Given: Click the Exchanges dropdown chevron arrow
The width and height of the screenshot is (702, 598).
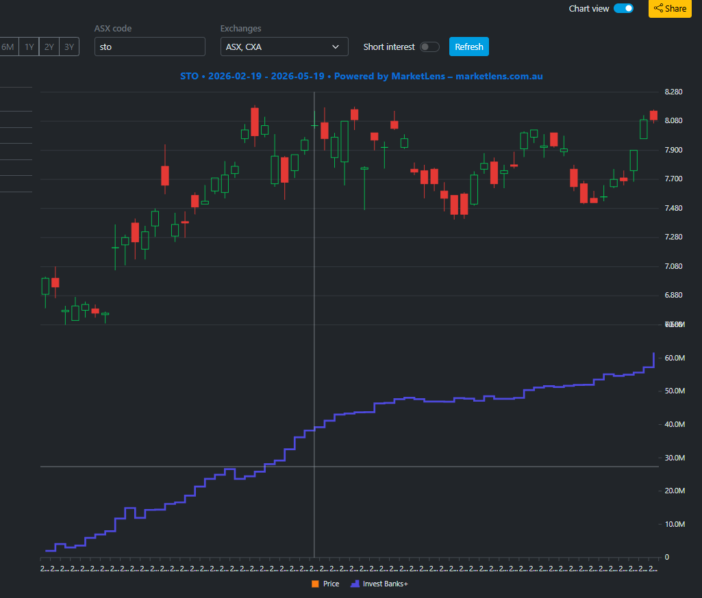Looking at the screenshot, I should [336, 47].
